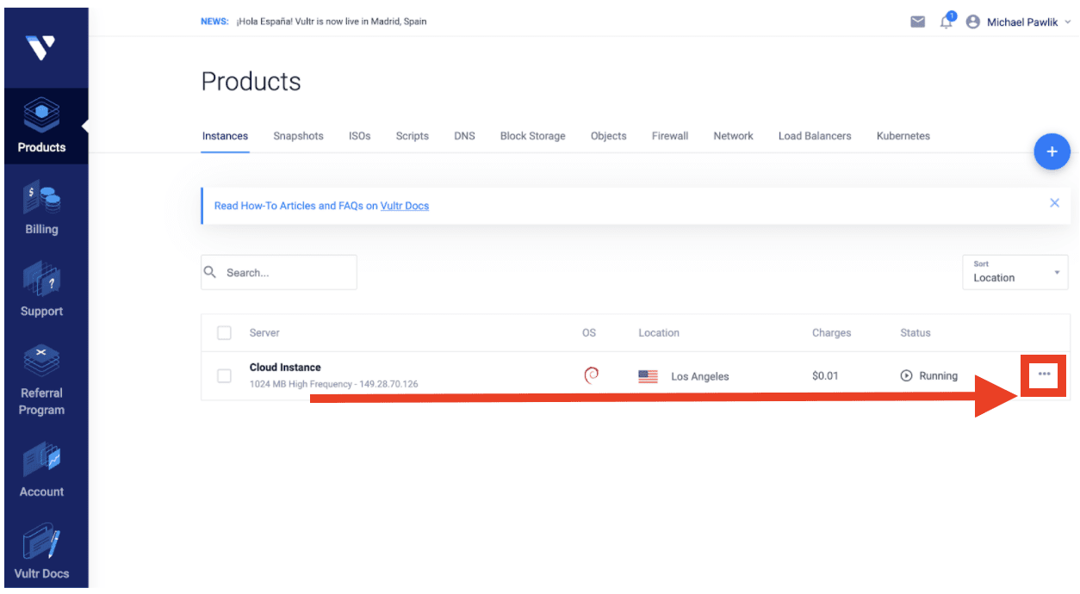Image resolution: width=1080 pixels, height=594 pixels.
Task: Open the Scripts tab
Action: point(413,136)
